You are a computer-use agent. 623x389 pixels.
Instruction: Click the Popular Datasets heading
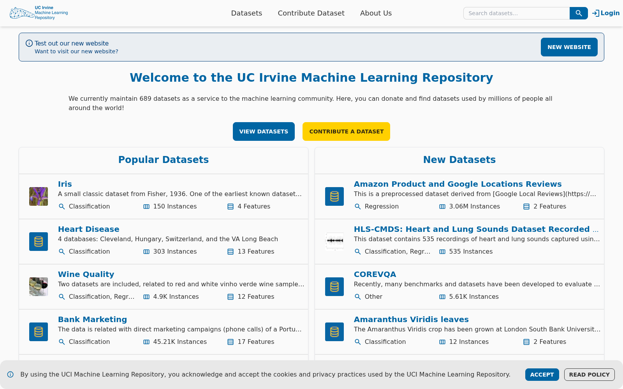click(164, 160)
